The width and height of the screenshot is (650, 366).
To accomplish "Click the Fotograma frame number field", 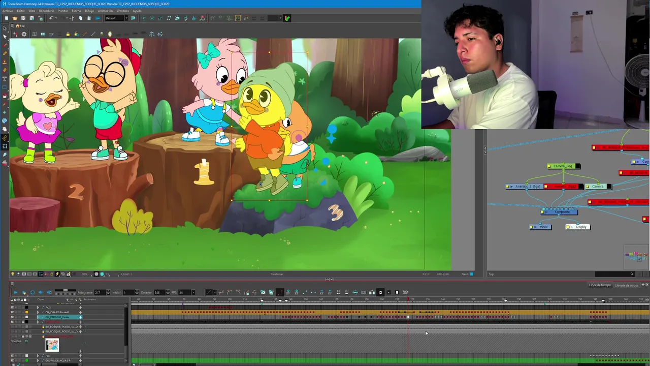I will pyautogui.click(x=100, y=292).
